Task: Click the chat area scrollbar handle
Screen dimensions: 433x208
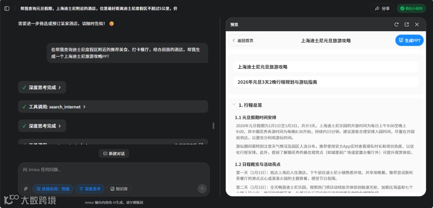Action: tap(213, 126)
